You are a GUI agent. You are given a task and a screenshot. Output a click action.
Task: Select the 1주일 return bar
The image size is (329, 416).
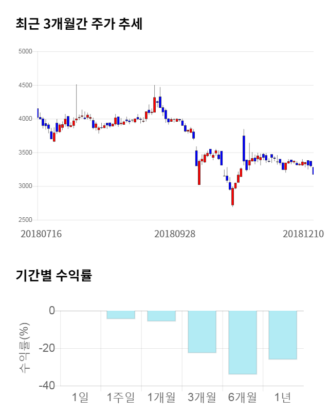(x=121, y=315)
